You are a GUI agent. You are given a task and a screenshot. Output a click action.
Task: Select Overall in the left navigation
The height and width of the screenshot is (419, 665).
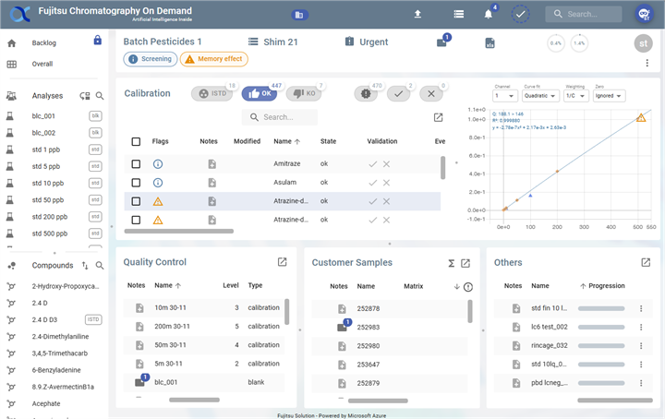(42, 64)
